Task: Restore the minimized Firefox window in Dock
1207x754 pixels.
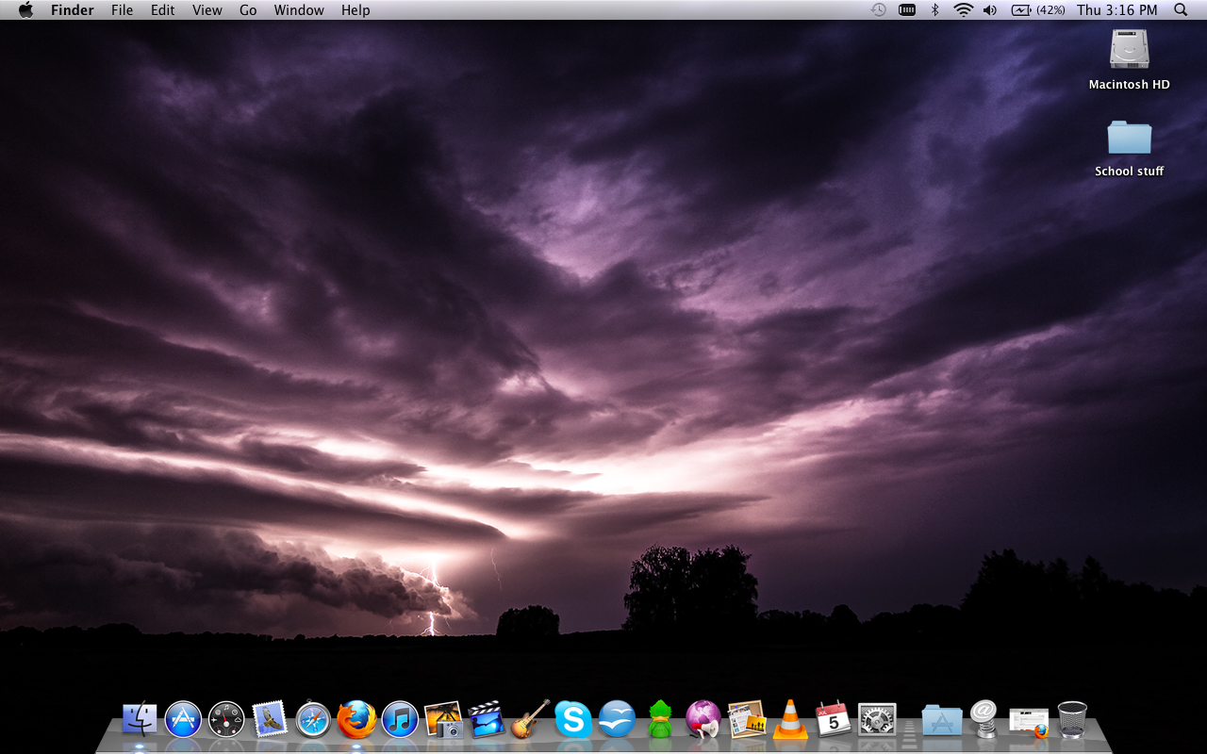Action: click(x=1029, y=722)
